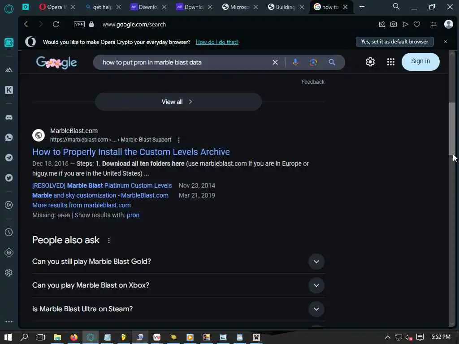Open Google quick settings gear

370,62
